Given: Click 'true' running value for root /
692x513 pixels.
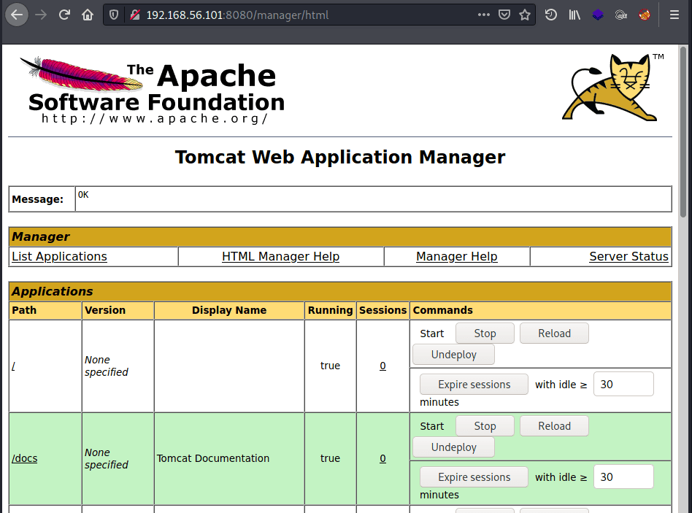Looking at the screenshot, I should (330, 366).
